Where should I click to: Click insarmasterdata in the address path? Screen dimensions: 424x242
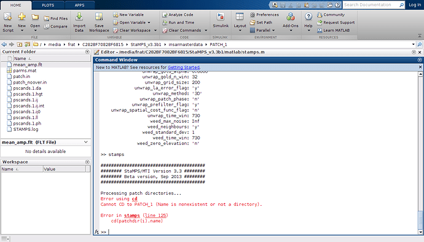(x=186, y=44)
